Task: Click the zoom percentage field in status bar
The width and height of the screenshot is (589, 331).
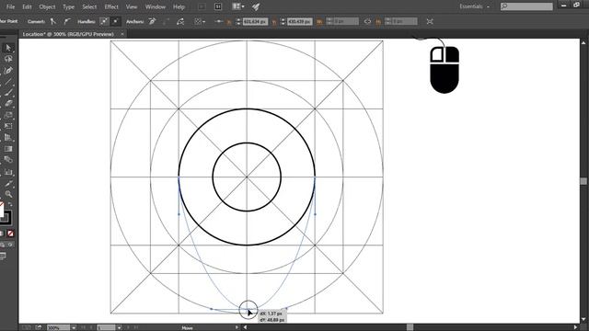Action: [58, 327]
